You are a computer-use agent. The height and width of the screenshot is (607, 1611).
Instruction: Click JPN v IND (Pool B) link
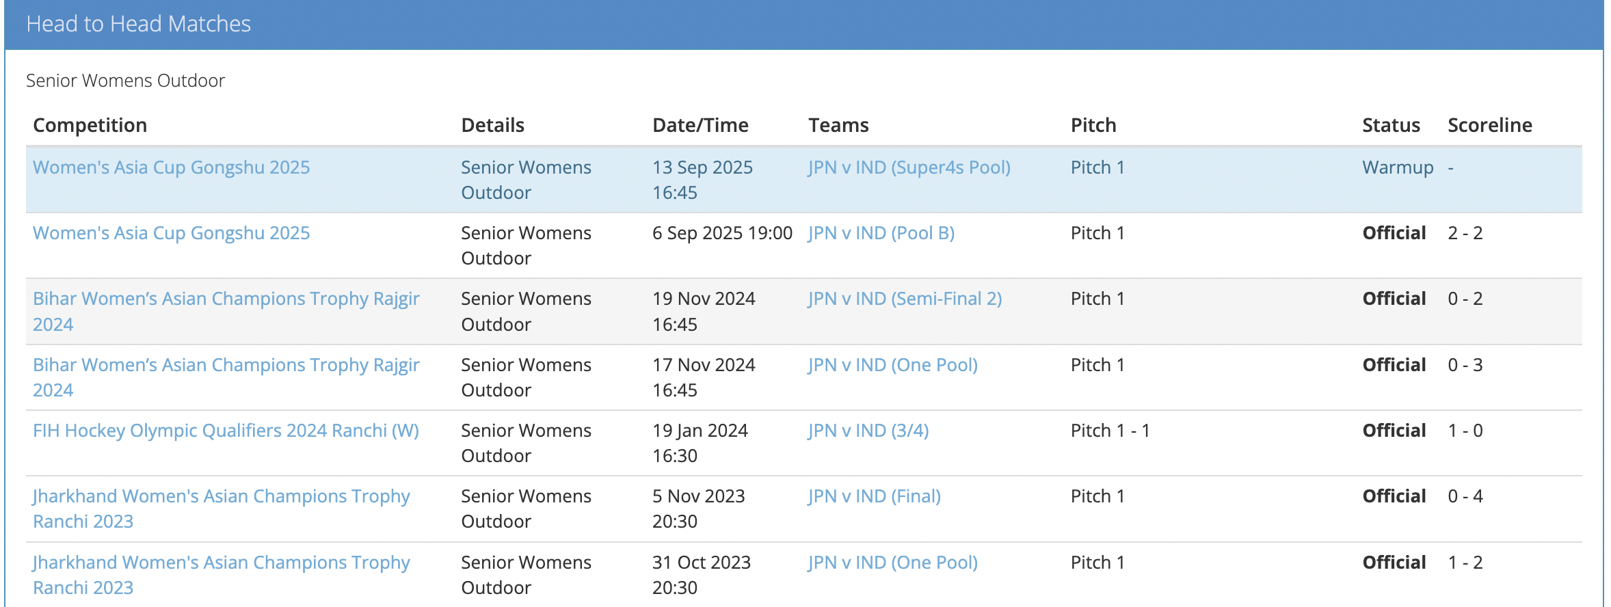(x=881, y=233)
